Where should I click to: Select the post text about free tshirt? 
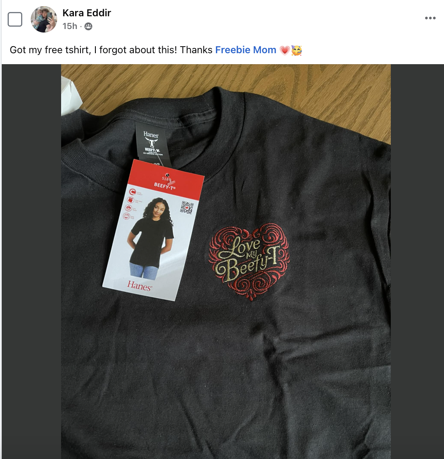click(x=111, y=50)
